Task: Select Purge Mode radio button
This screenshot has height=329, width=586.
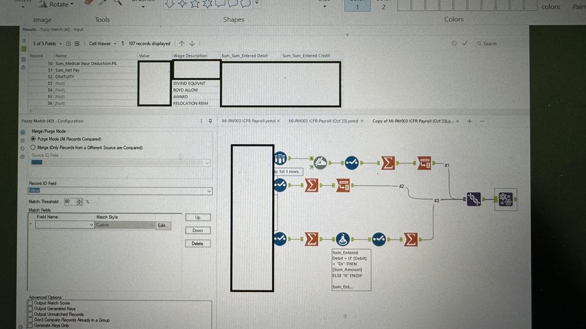Action: pos(33,139)
